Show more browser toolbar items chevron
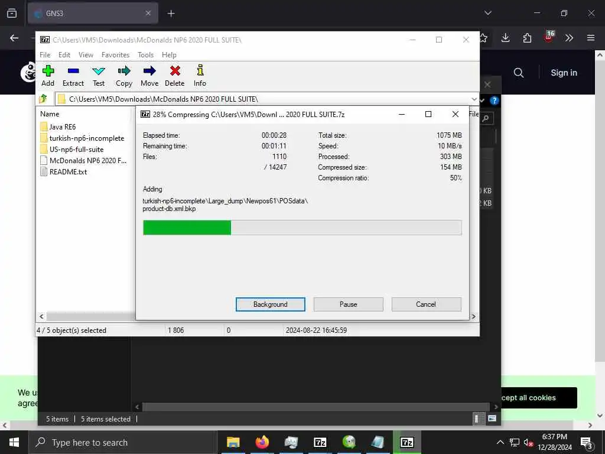The width and height of the screenshot is (605, 454). (x=569, y=38)
